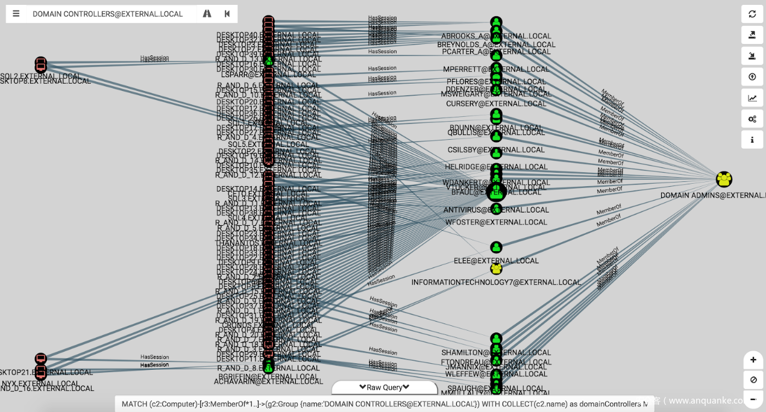Reset zoom with the circle-slash button

(x=753, y=379)
